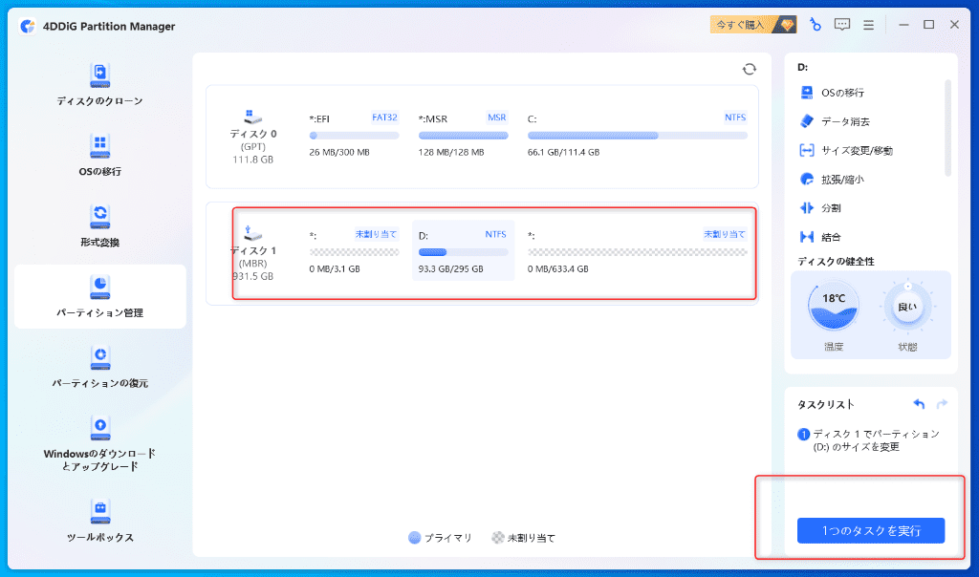Click the OSの移行 icon in the right panel
Image resolution: width=979 pixels, height=577 pixels.
807,93
